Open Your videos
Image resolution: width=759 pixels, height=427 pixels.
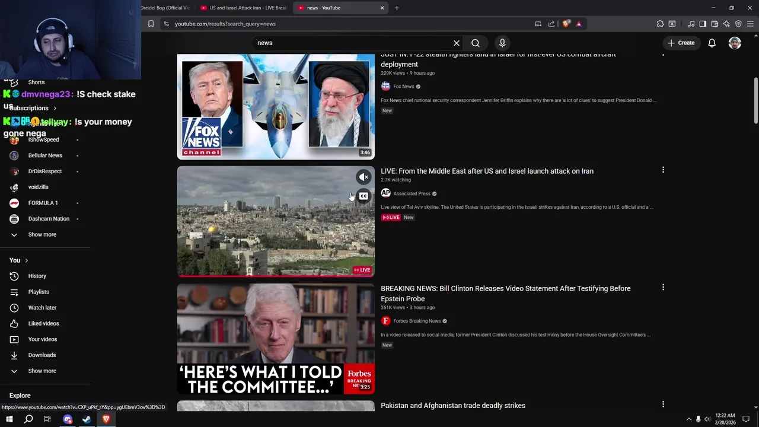click(43, 339)
